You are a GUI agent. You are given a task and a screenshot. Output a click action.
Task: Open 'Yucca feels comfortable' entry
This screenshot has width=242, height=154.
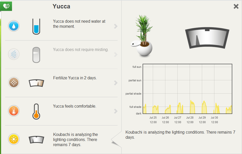click(75, 106)
